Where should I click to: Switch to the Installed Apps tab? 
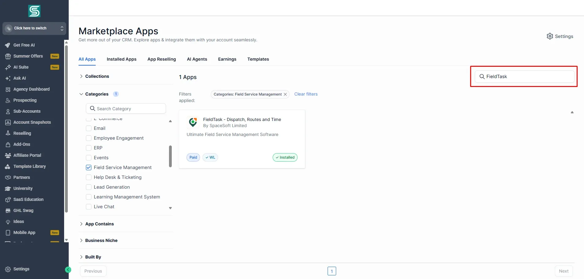121,59
